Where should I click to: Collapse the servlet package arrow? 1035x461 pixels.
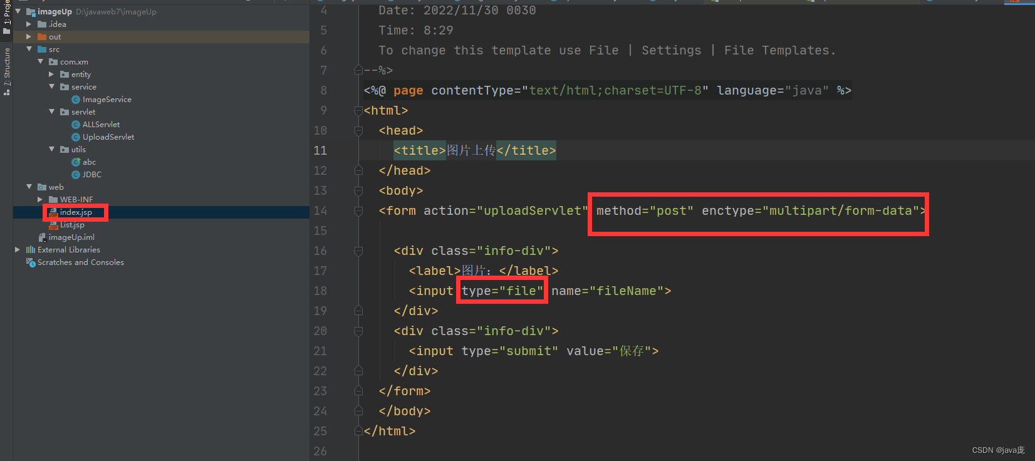coord(51,111)
